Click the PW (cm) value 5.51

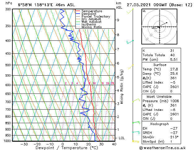(x=174, y=60)
